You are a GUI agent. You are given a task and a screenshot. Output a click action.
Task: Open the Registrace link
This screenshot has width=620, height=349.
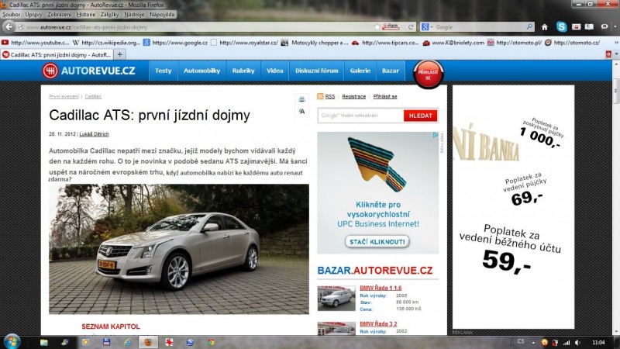(354, 96)
